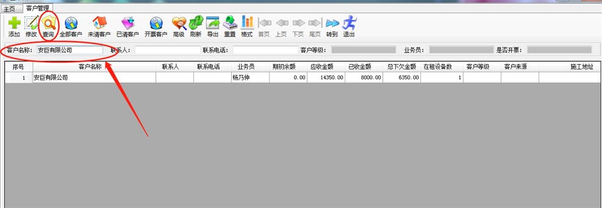Click the 添加 (add) green plus icon

point(14,23)
